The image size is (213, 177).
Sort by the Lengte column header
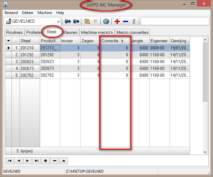click(139, 41)
